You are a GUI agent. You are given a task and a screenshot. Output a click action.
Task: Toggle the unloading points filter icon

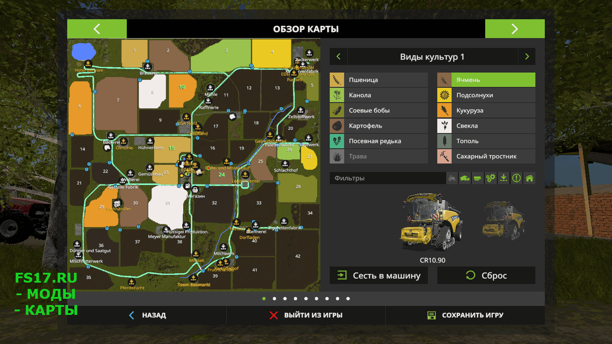504,178
